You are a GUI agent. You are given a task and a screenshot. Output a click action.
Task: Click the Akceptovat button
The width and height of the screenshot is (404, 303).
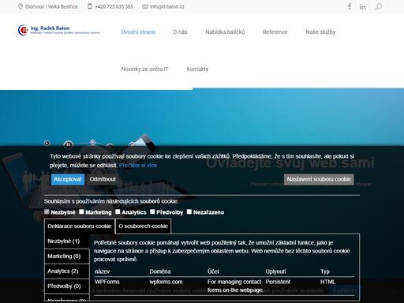(68, 179)
